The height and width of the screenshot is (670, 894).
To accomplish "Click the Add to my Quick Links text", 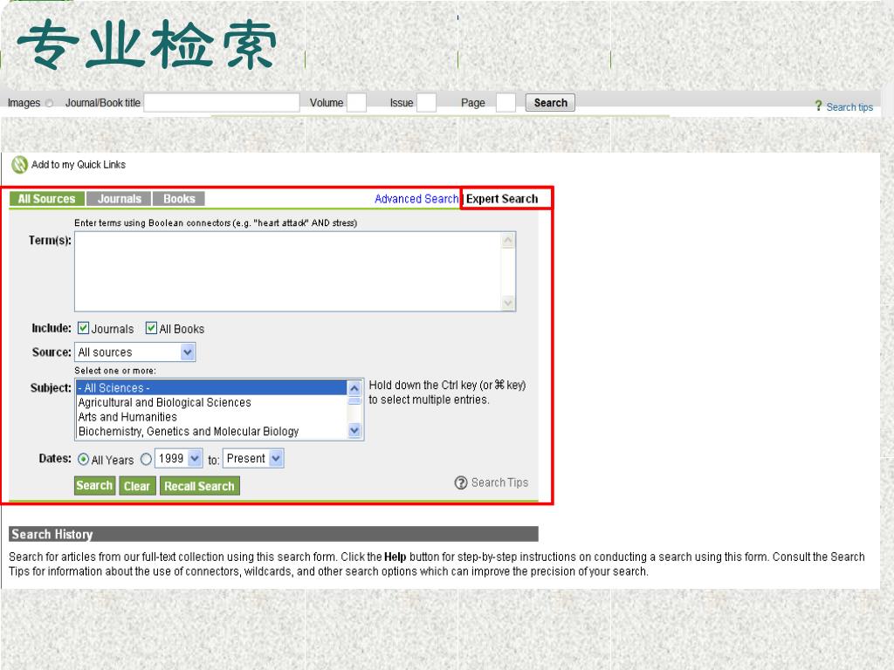I will pyautogui.click(x=79, y=165).
